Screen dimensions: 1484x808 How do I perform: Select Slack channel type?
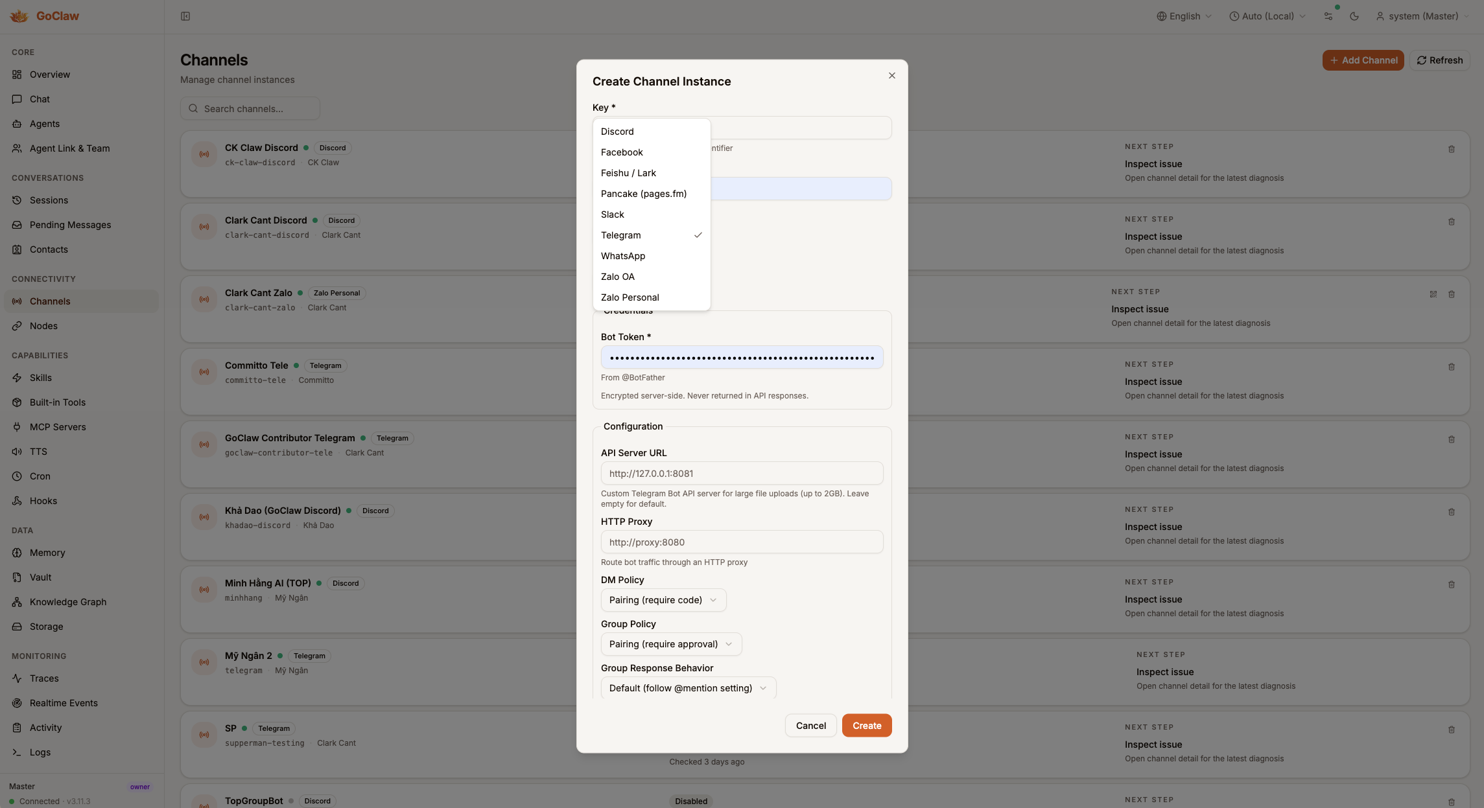[652, 214]
